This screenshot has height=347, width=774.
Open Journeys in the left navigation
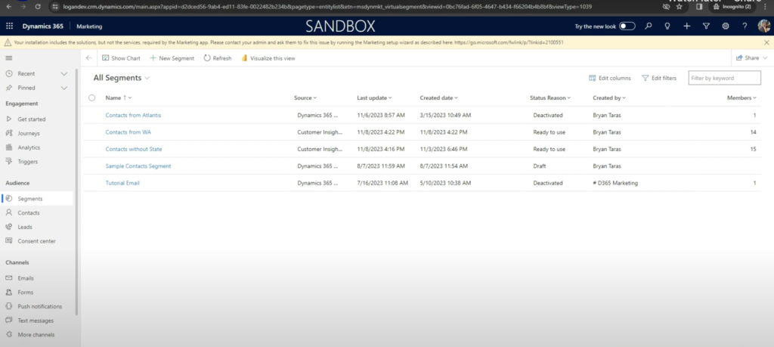click(29, 133)
